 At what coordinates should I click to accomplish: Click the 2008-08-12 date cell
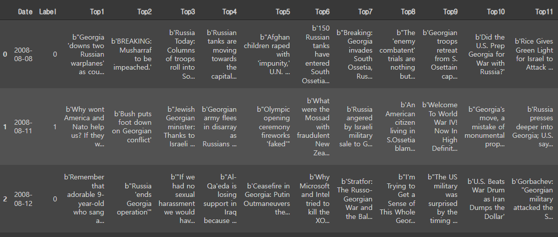point(23,199)
